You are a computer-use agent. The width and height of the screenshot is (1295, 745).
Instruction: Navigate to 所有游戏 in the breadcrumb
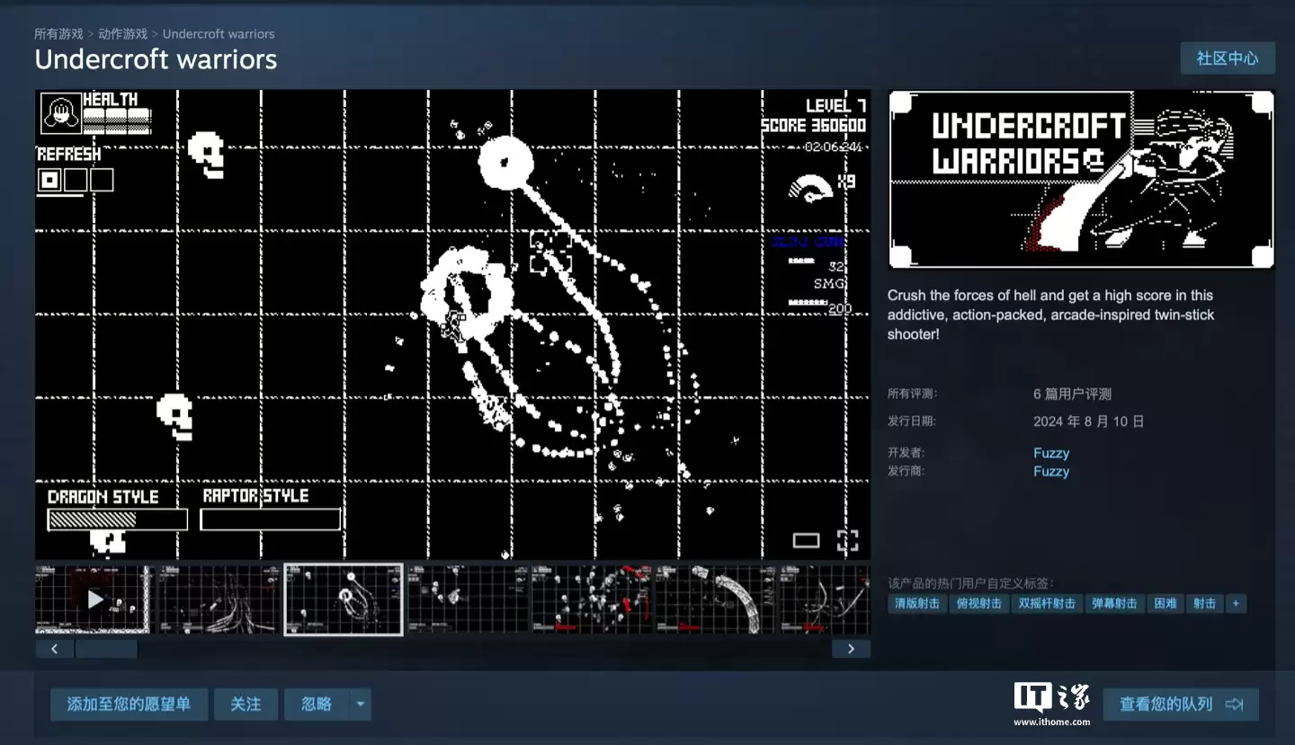pos(60,33)
